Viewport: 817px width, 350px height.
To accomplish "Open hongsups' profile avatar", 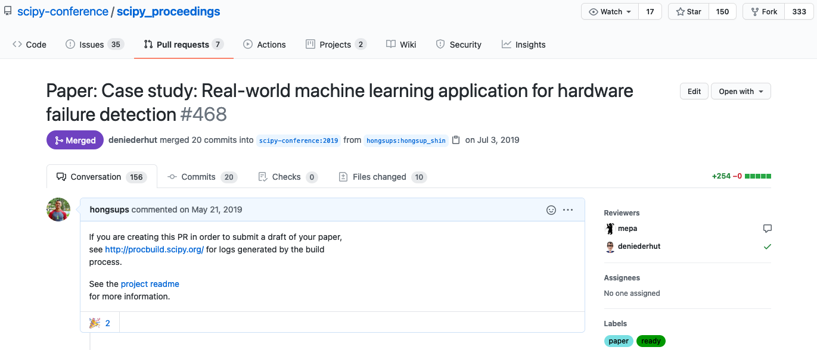I will 58,210.
